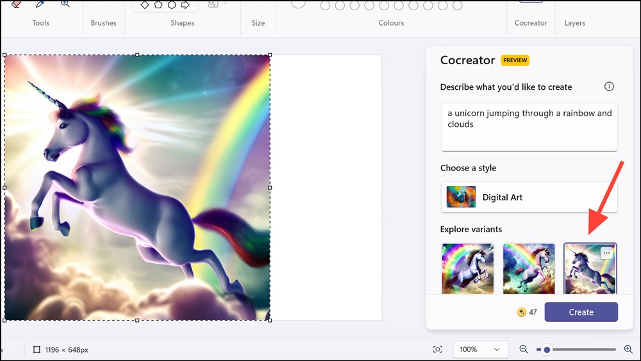Click the zoom in magnifier icon

click(629, 349)
